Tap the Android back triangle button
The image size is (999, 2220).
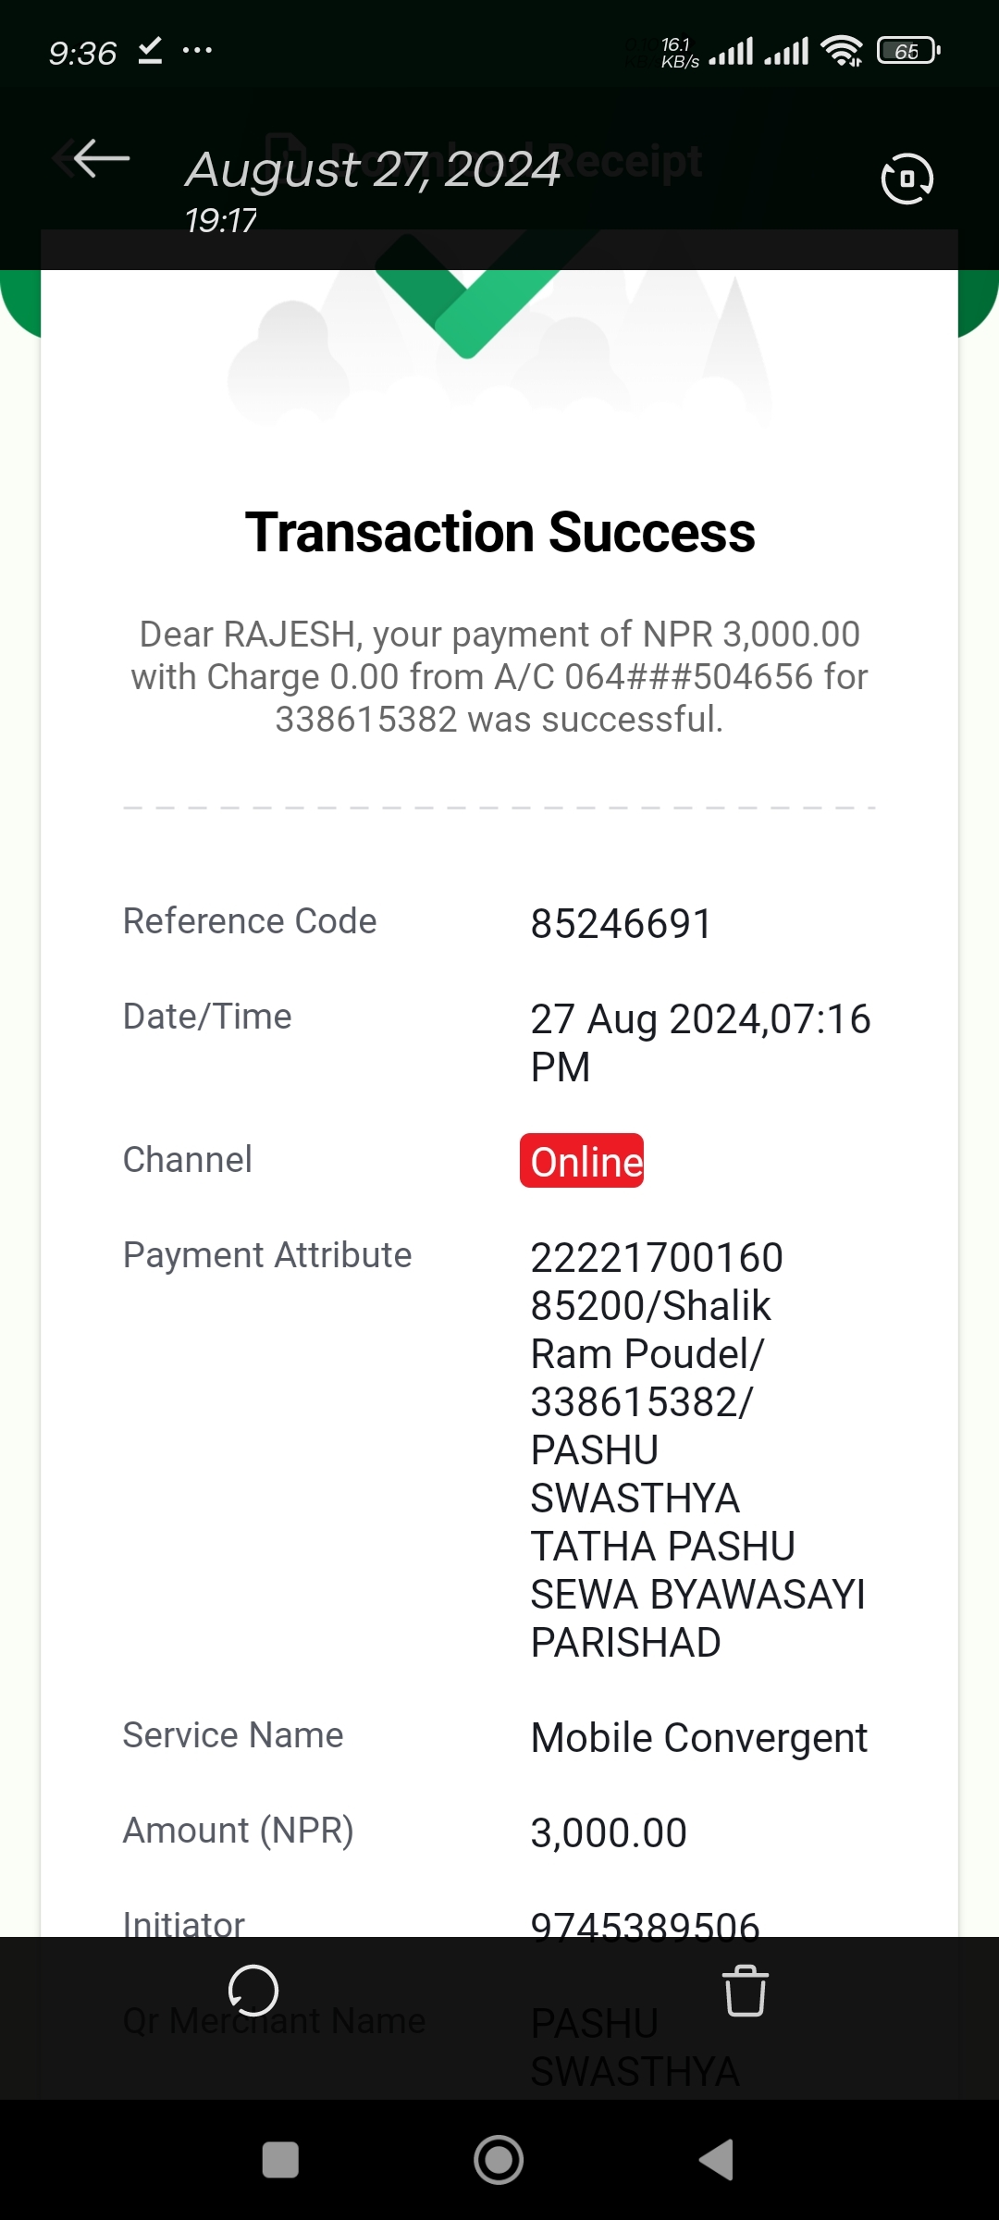pyautogui.click(x=717, y=2160)
